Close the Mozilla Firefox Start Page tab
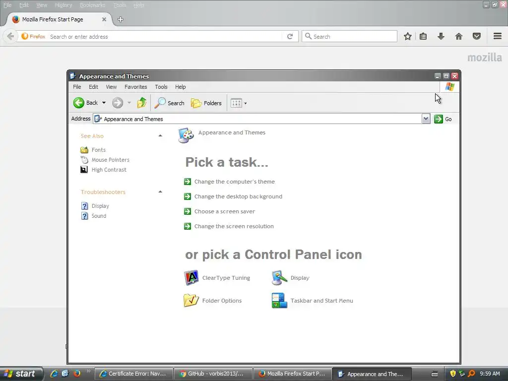 104,19
